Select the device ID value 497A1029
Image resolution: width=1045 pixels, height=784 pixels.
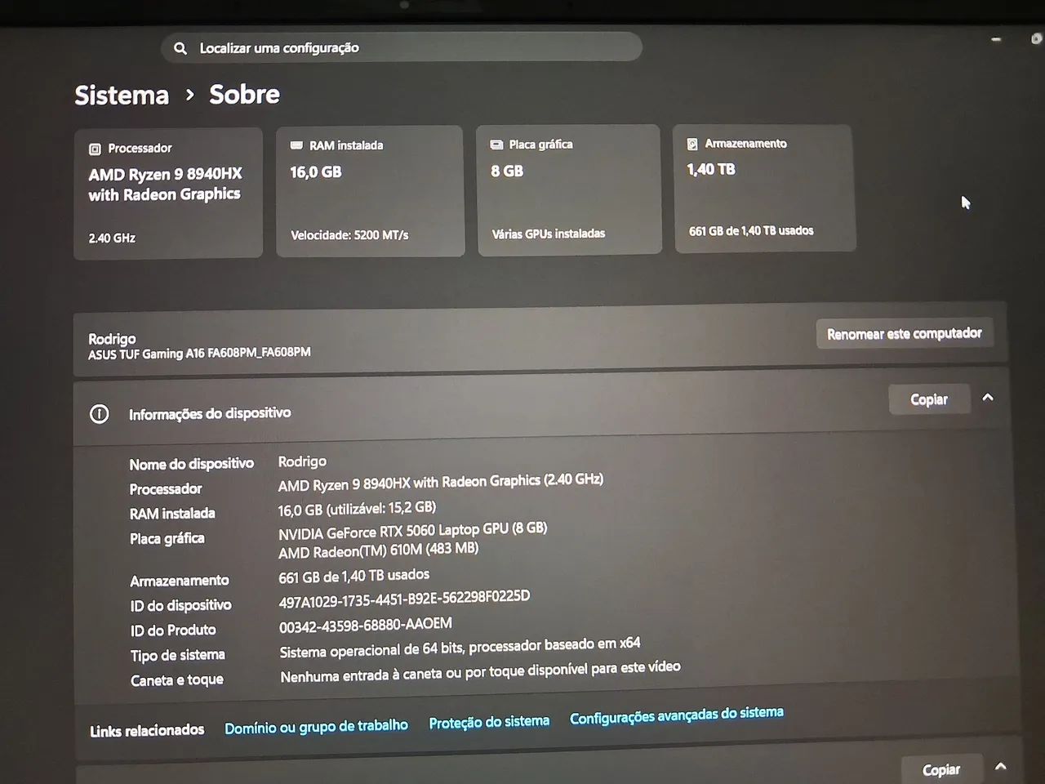point(404,599)
